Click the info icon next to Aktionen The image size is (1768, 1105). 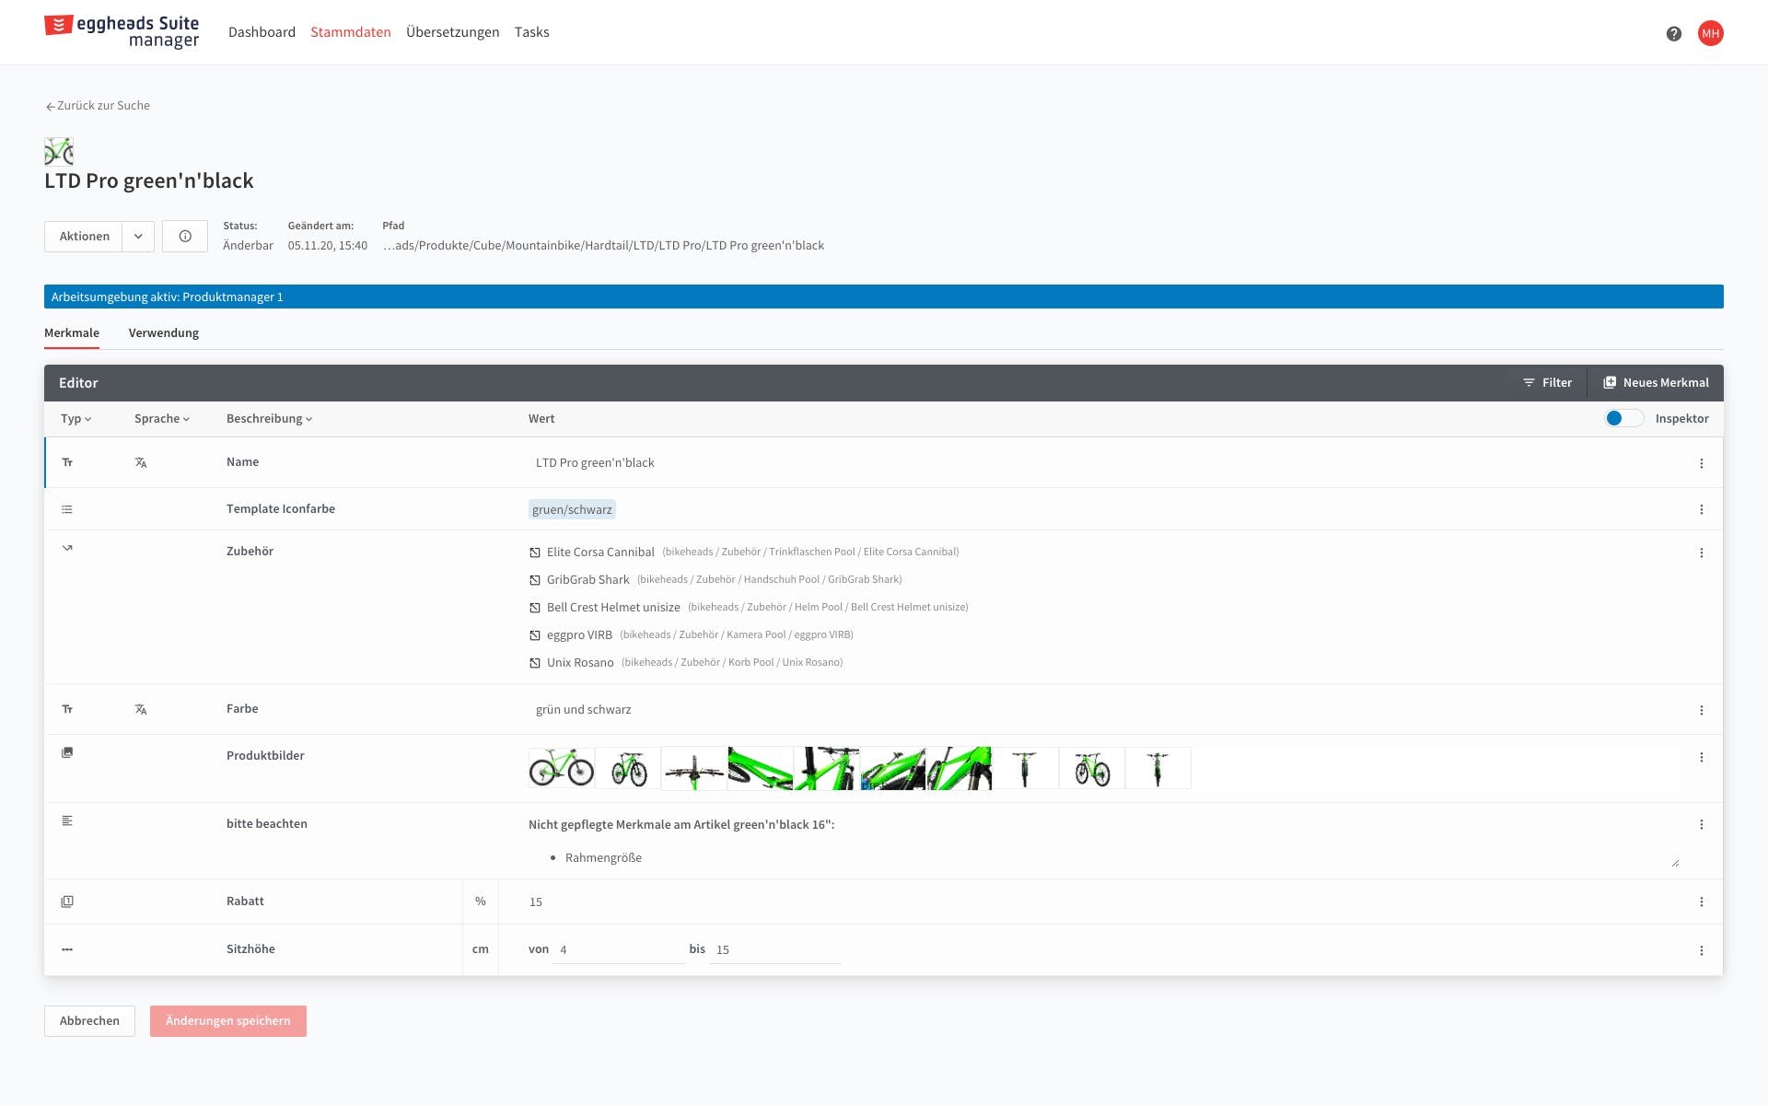(x=185, y=237)
